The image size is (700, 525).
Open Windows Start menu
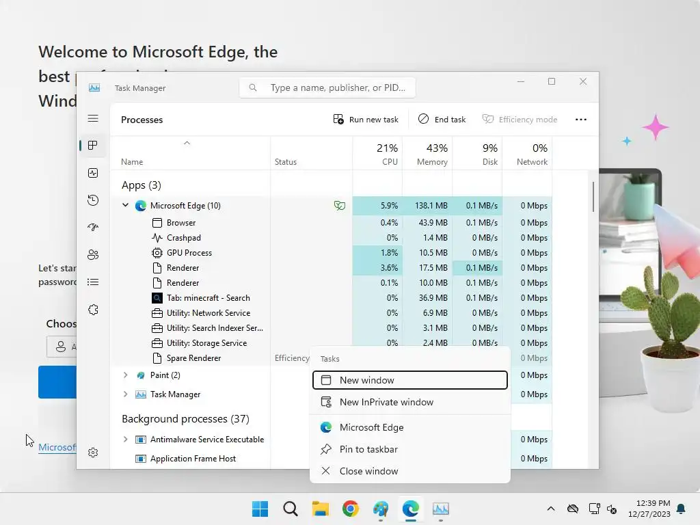260,509
